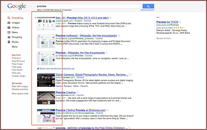Choose 'Custom range...' time filter
Screen dimensions: 207x130
20,76
